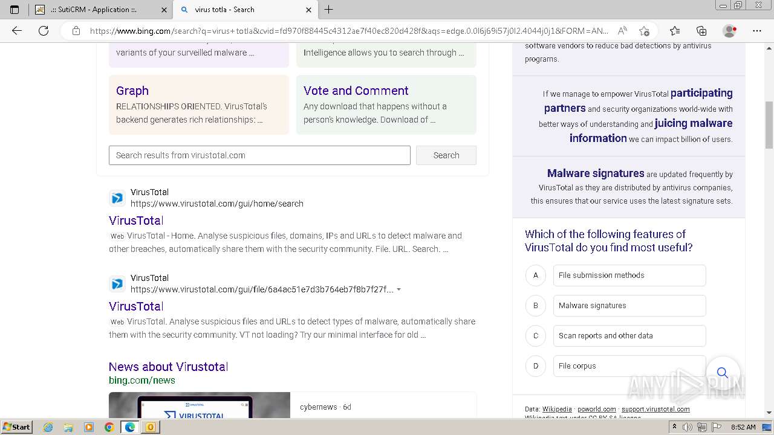The height and width of the screenshot is (435, 774).
Task: Click the 8:52 AM system clock
Action: pyautogui.click(x=743, y=427)
